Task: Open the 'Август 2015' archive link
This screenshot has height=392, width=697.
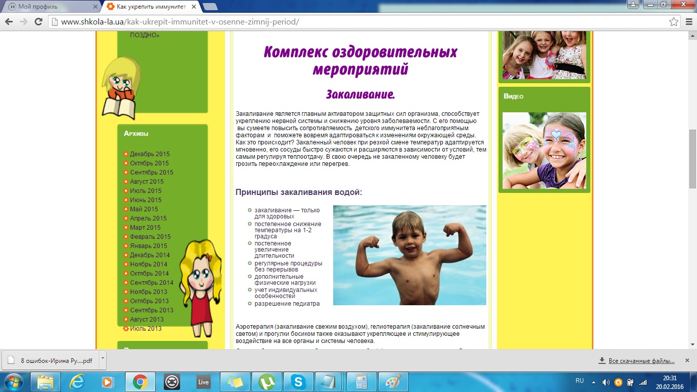Action: 146,182
